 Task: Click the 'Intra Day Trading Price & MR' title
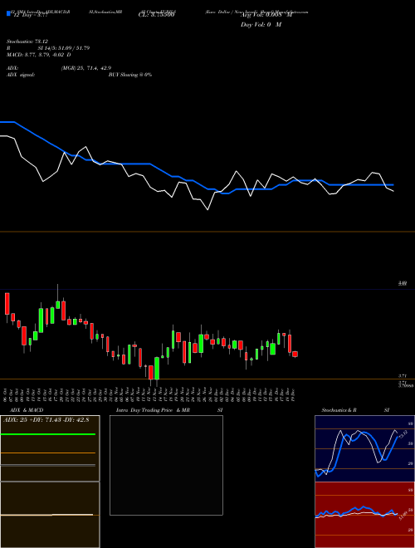(154, 410)
